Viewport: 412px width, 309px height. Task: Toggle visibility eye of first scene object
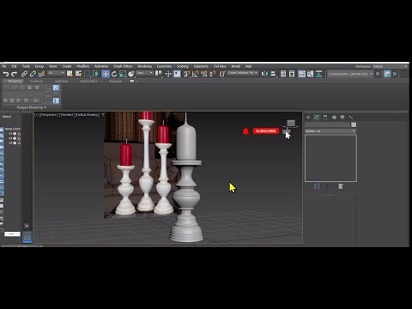10,134
